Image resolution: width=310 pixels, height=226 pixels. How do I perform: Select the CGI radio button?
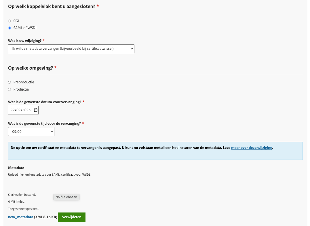click(9, 21)
